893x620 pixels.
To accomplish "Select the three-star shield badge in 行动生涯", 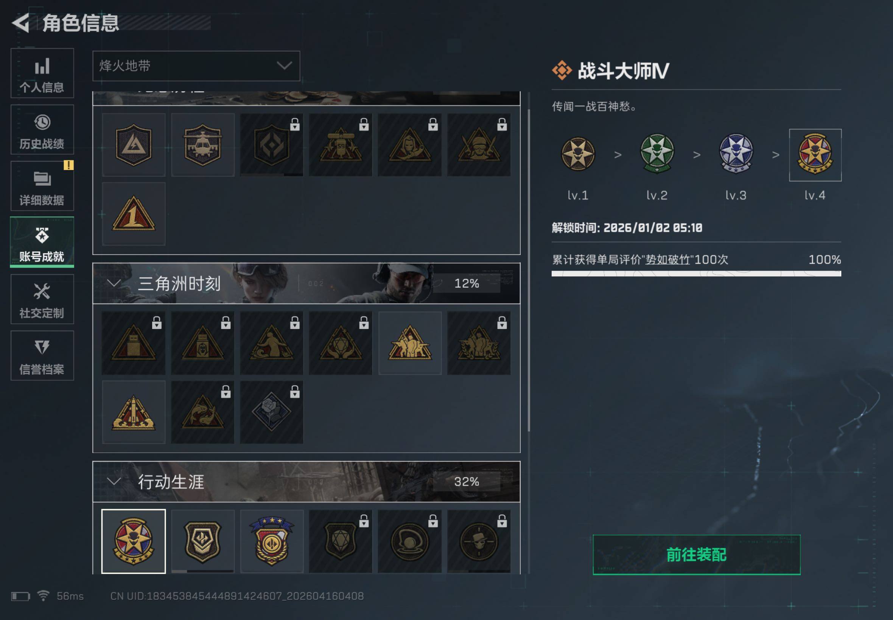I will point(271,541).
